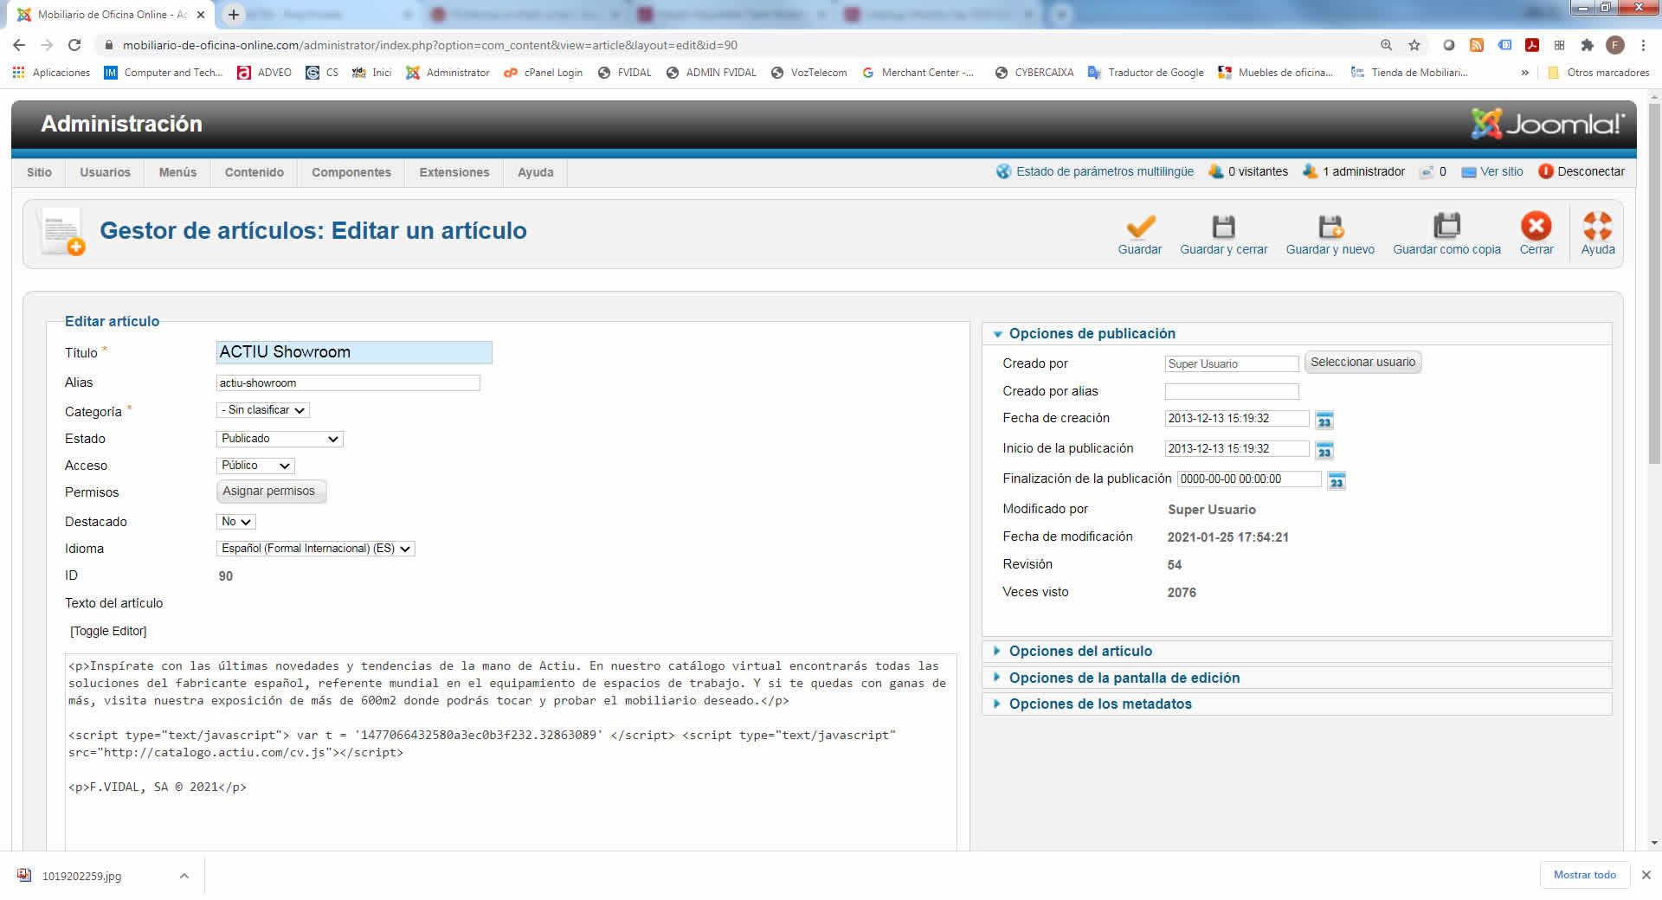Open Acceso dropdown showing Público

coord(255,466)
